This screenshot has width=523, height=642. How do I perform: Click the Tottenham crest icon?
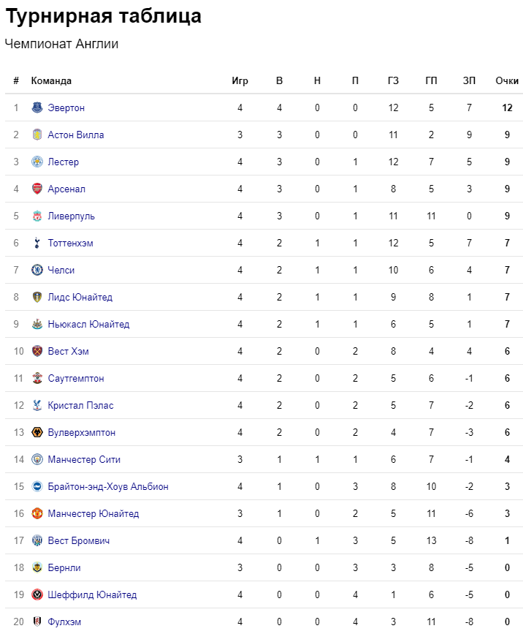pos(37,243)
